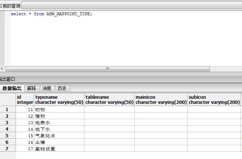Image resolution: width=242 pixels, height=159 pixels.
Task: Click the typename cell '地表水'
Action: coord(59,123)
